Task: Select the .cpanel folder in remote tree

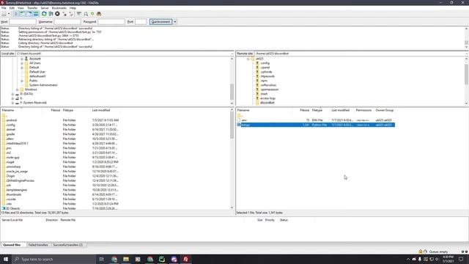Action: coord(265,67)
